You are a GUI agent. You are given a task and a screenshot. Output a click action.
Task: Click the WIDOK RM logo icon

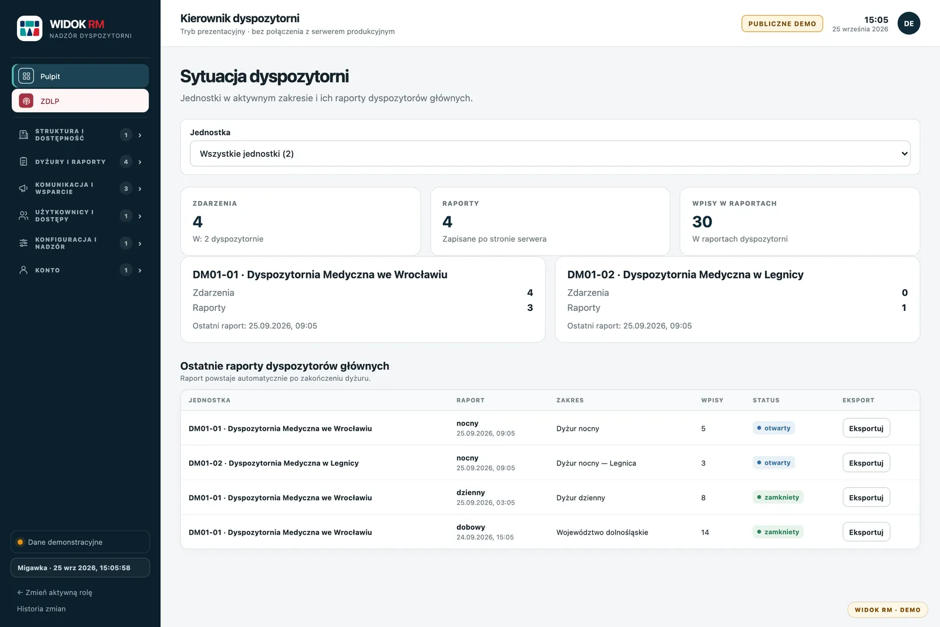coord(29,28)
